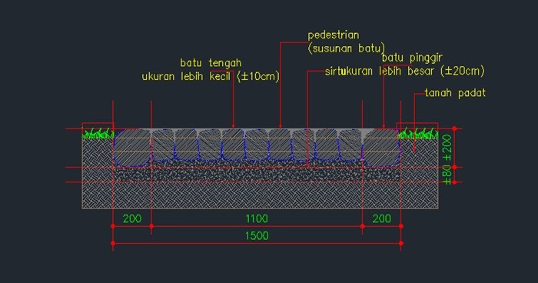This screenshot has width=538, height=283.
Task: Click the "±80" vertical dimension text
Action: 447,175
